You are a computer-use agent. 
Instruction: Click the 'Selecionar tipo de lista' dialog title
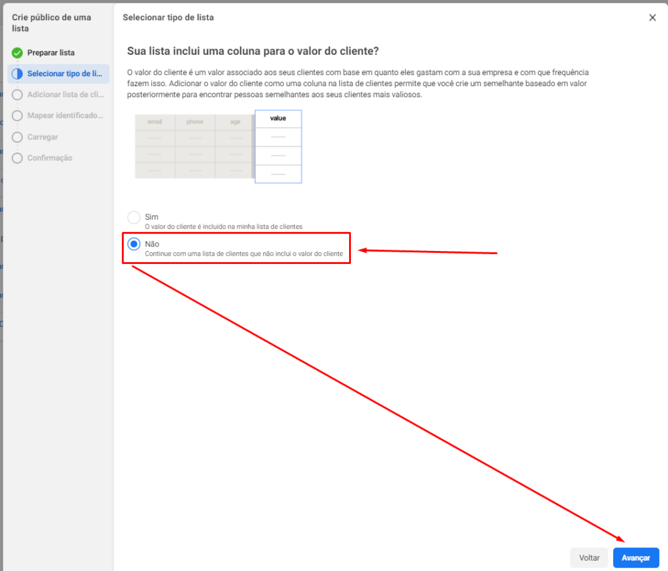(x=168, y=18)
